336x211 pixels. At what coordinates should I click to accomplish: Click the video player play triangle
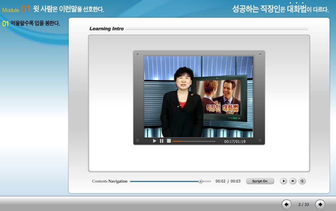[155, 141]
